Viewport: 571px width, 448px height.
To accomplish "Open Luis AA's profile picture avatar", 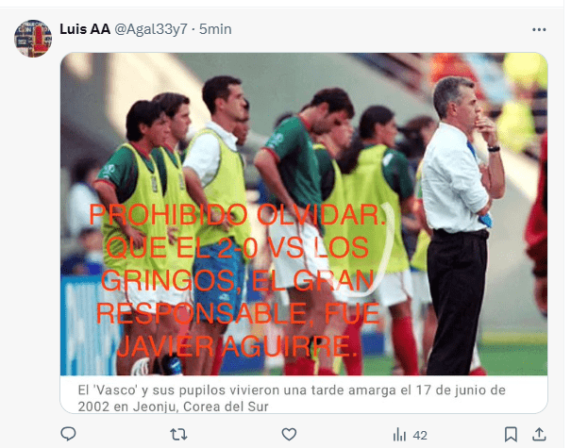I will coord(33,39).
